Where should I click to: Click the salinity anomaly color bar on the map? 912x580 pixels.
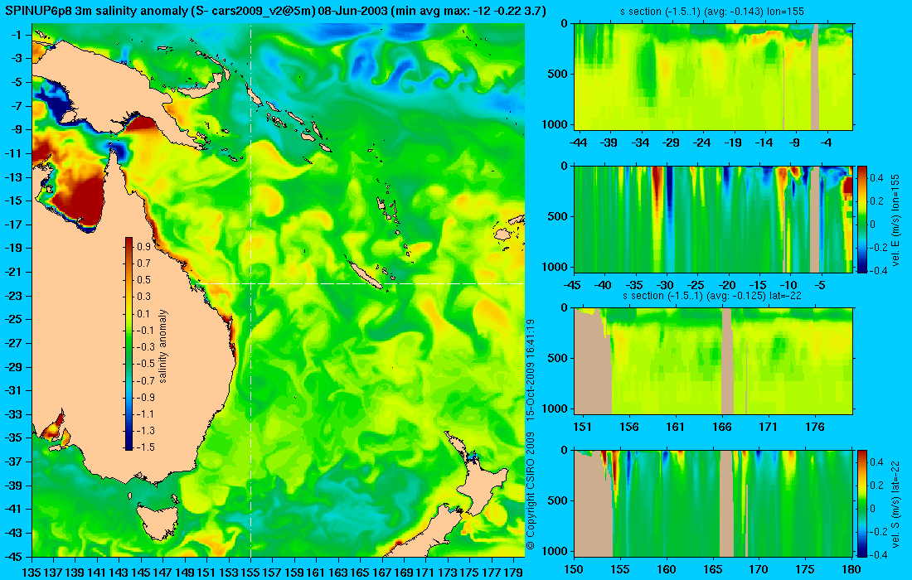tap(129, 344)
